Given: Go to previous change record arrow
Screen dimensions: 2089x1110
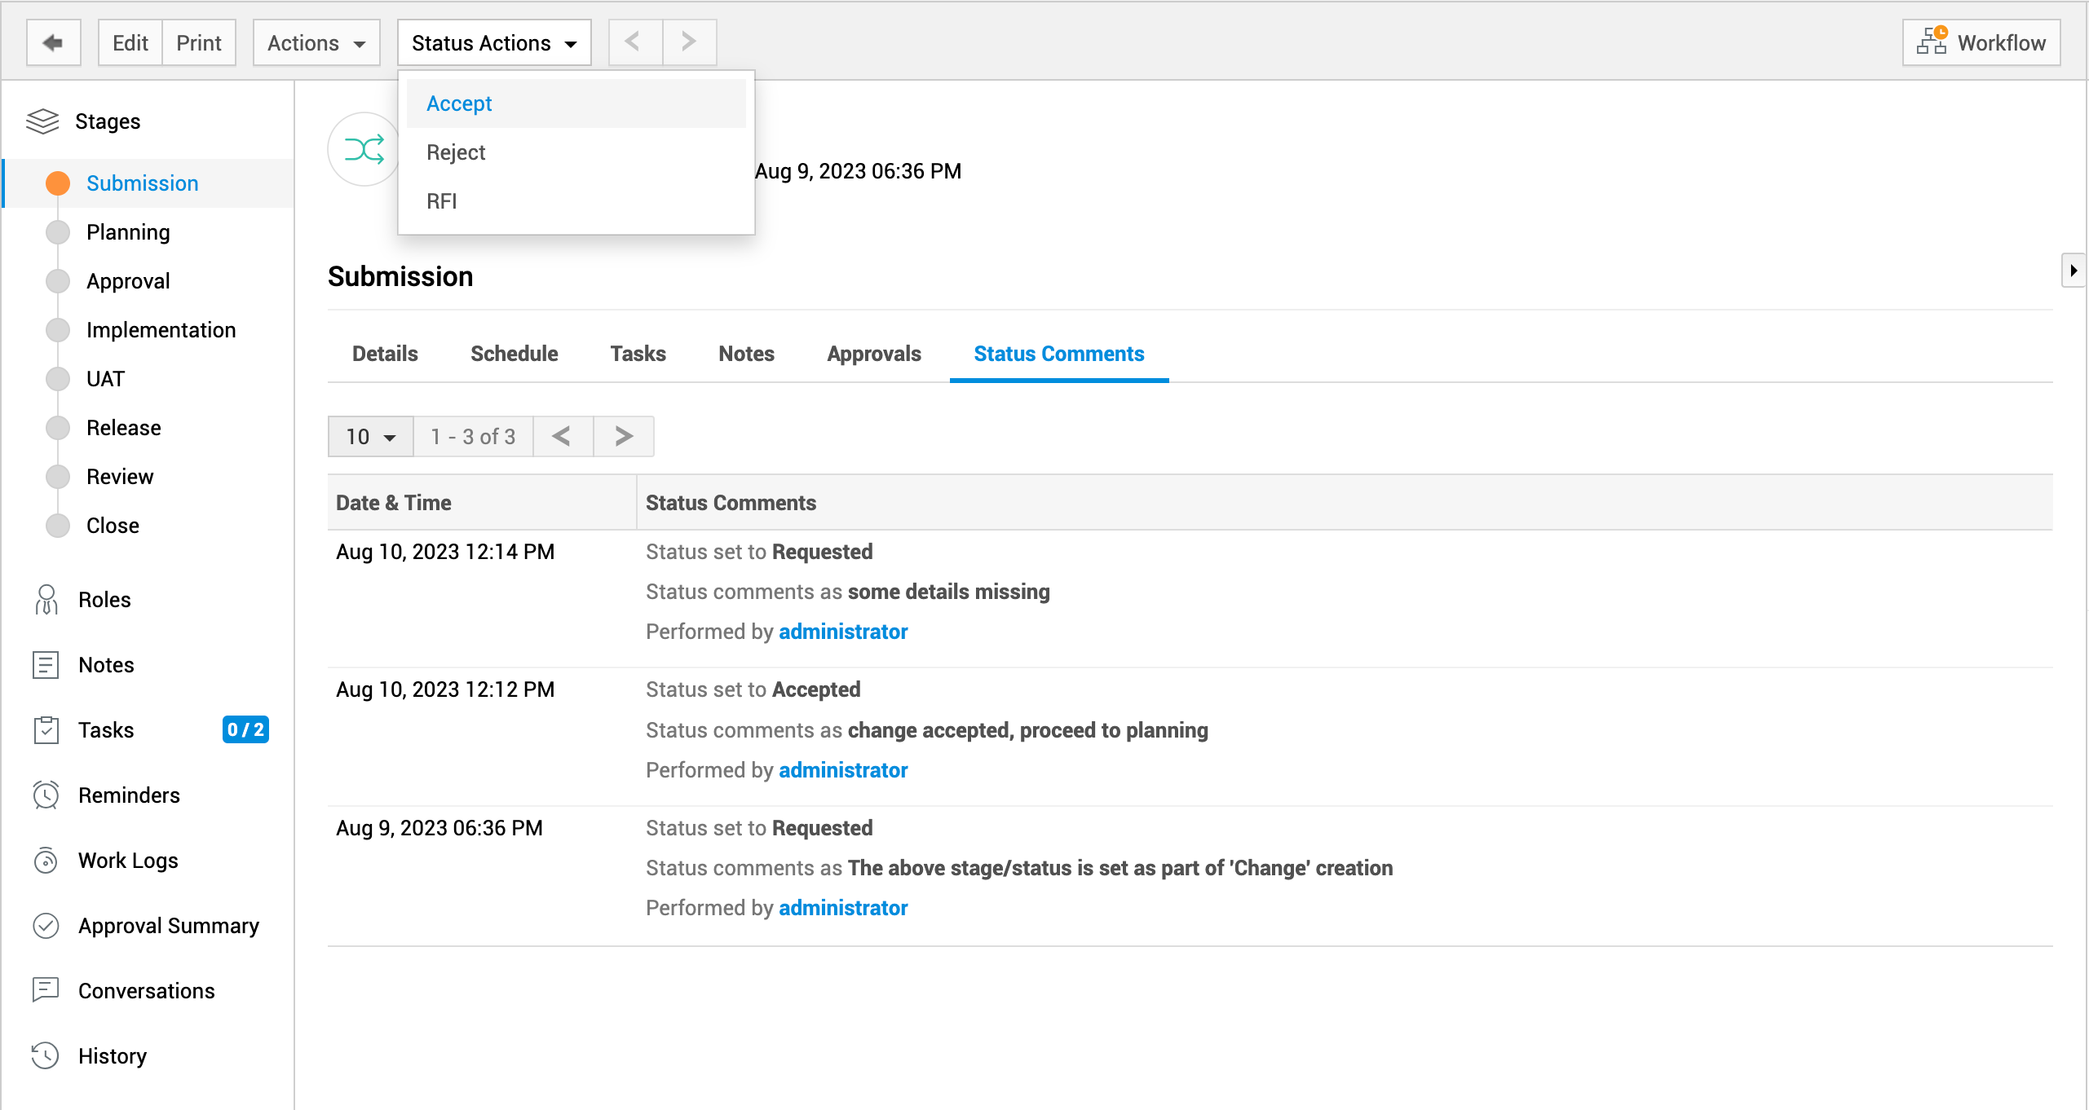Looking at the screenshot, I should click(635, 42).
